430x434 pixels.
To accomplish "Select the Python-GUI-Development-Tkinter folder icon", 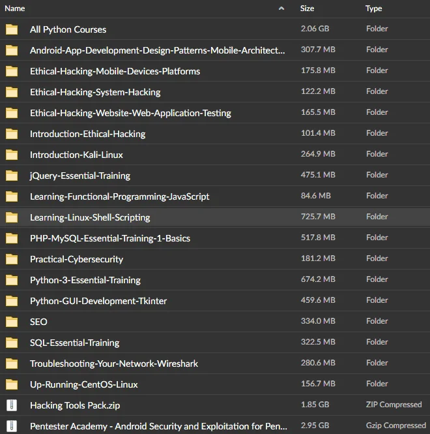I will coord(12,301).
